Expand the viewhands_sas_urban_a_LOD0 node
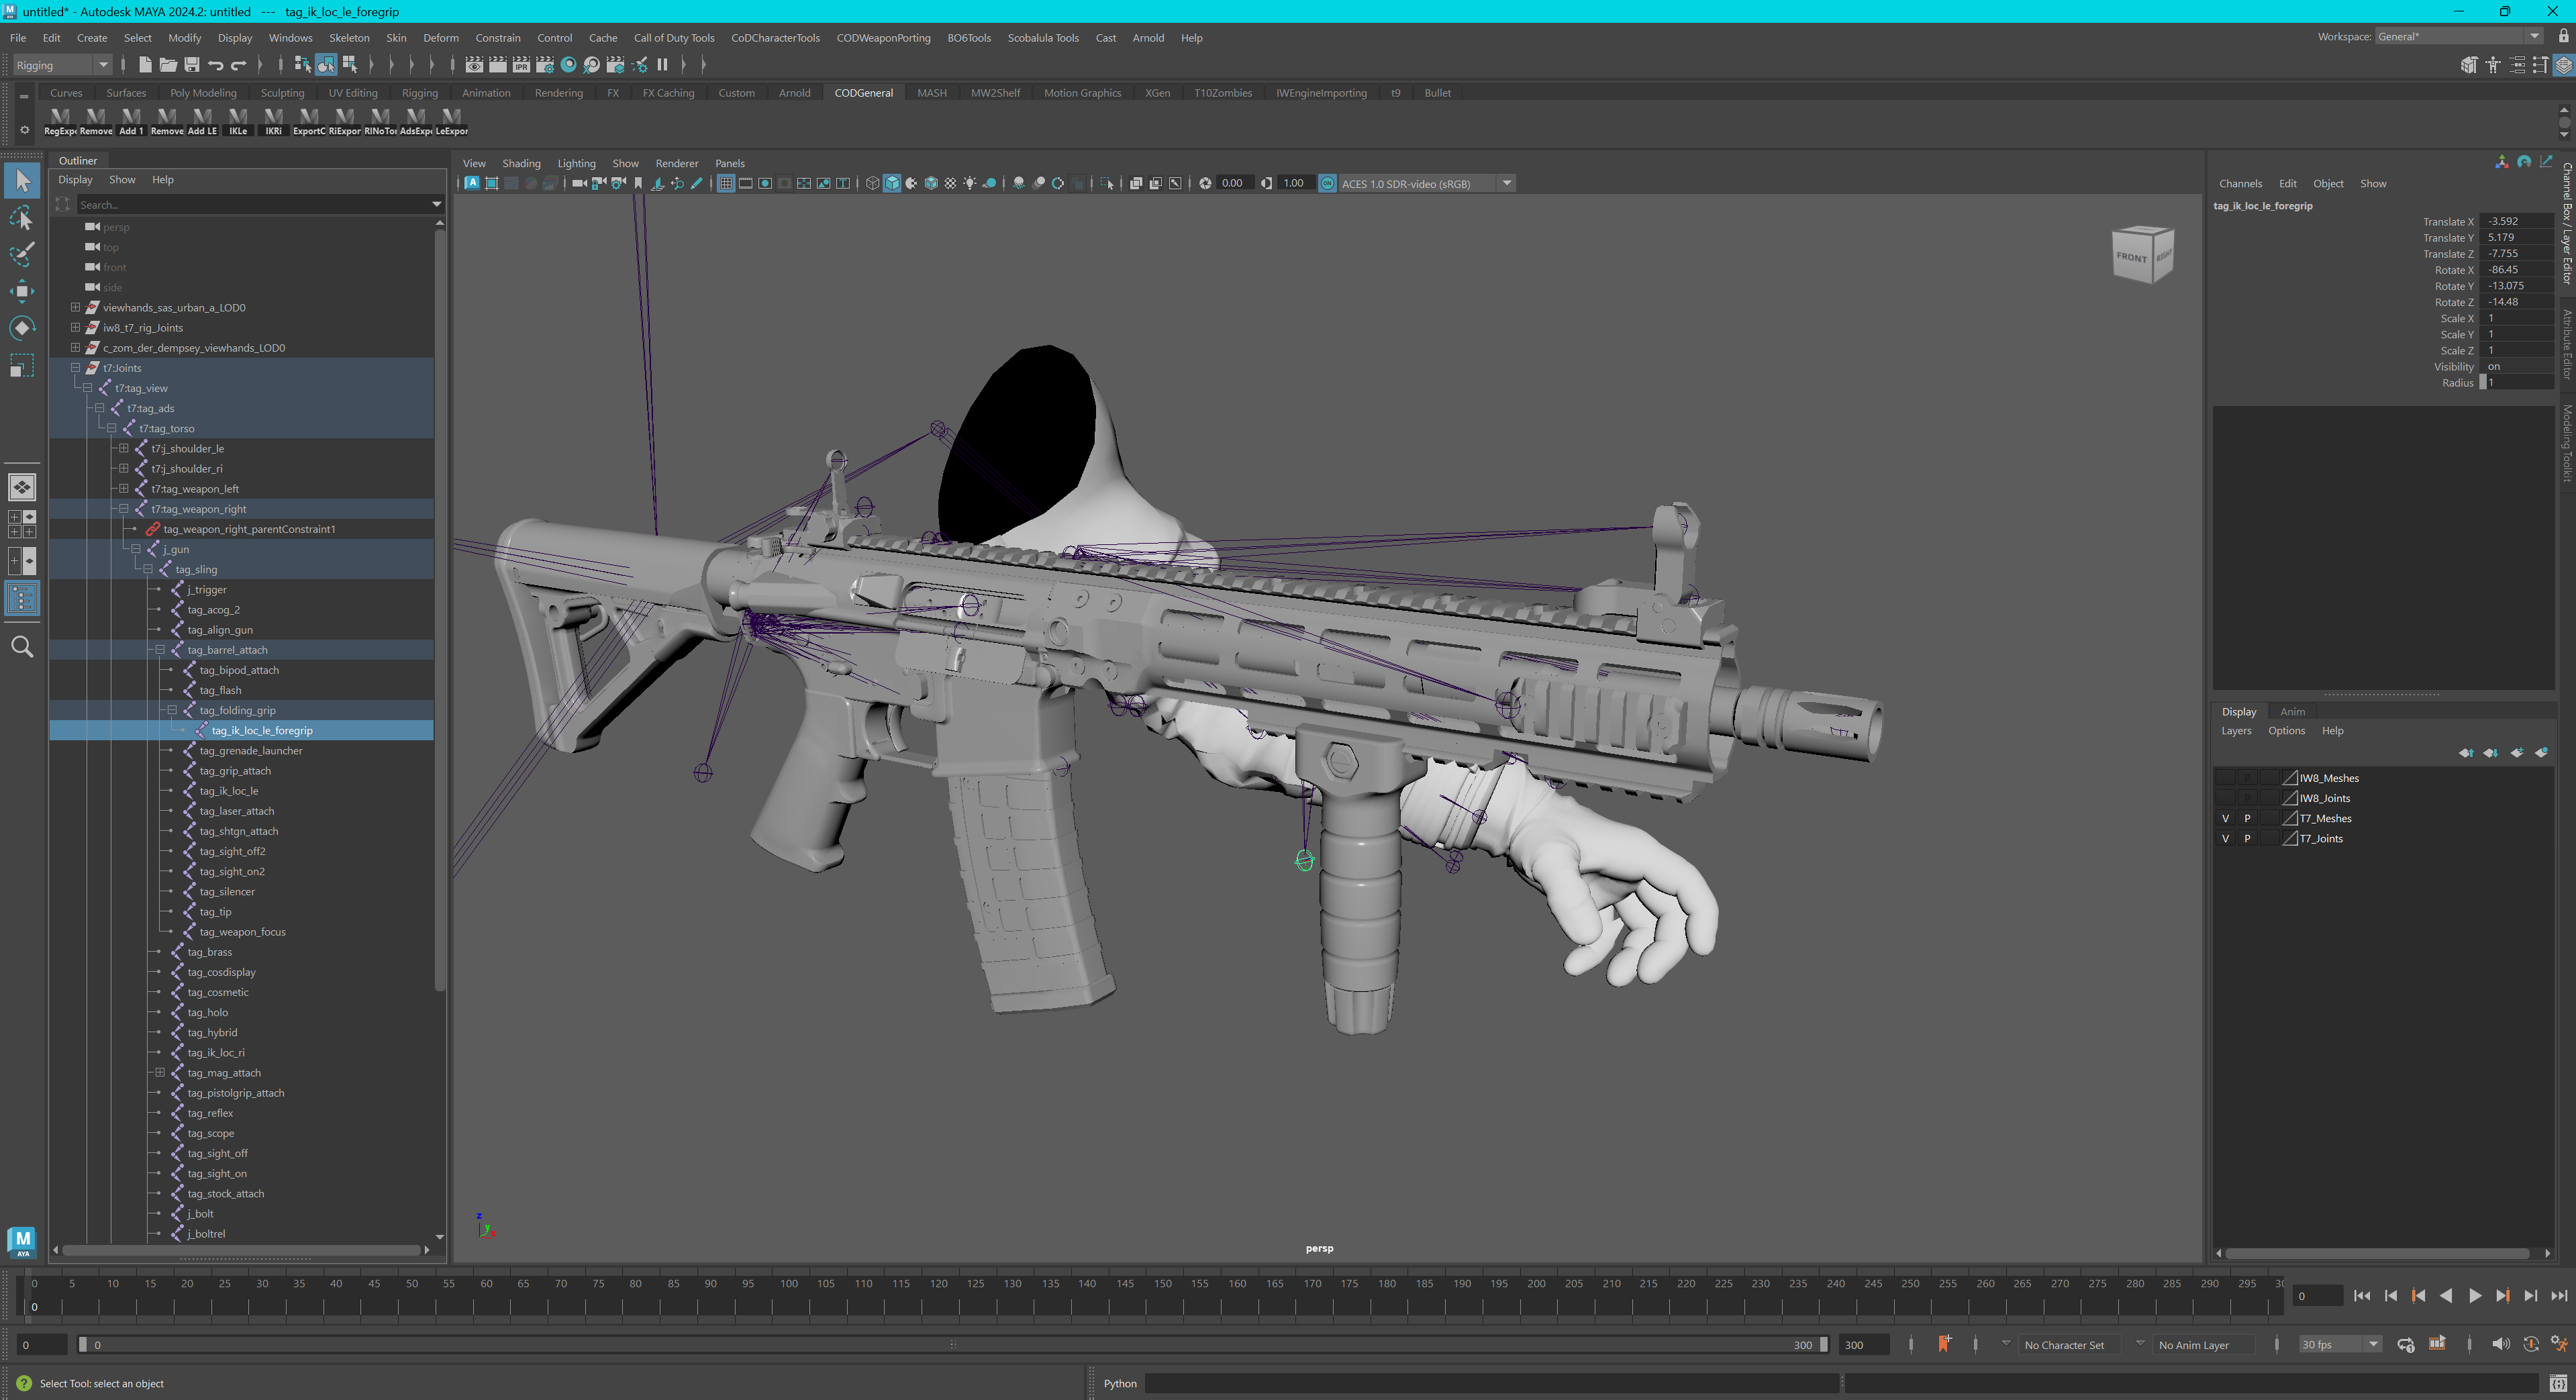2576x1400 pixels. tap(75, 307)
